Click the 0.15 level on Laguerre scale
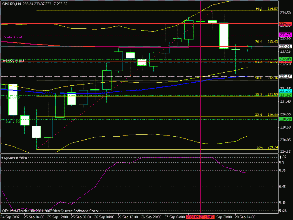The width and height of the screenshot is (293, 220). [x=283, y=202]
